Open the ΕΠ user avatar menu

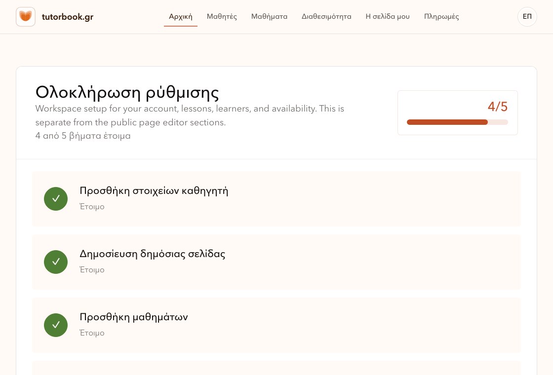tap(527, 17)
